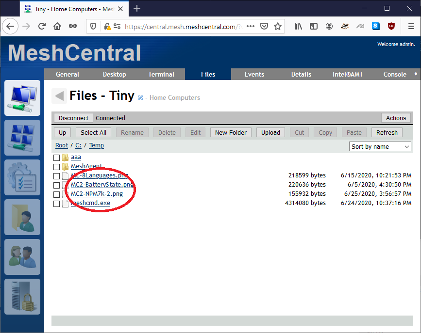Click the edit pencil icon next to Tiny

(140, 97)
